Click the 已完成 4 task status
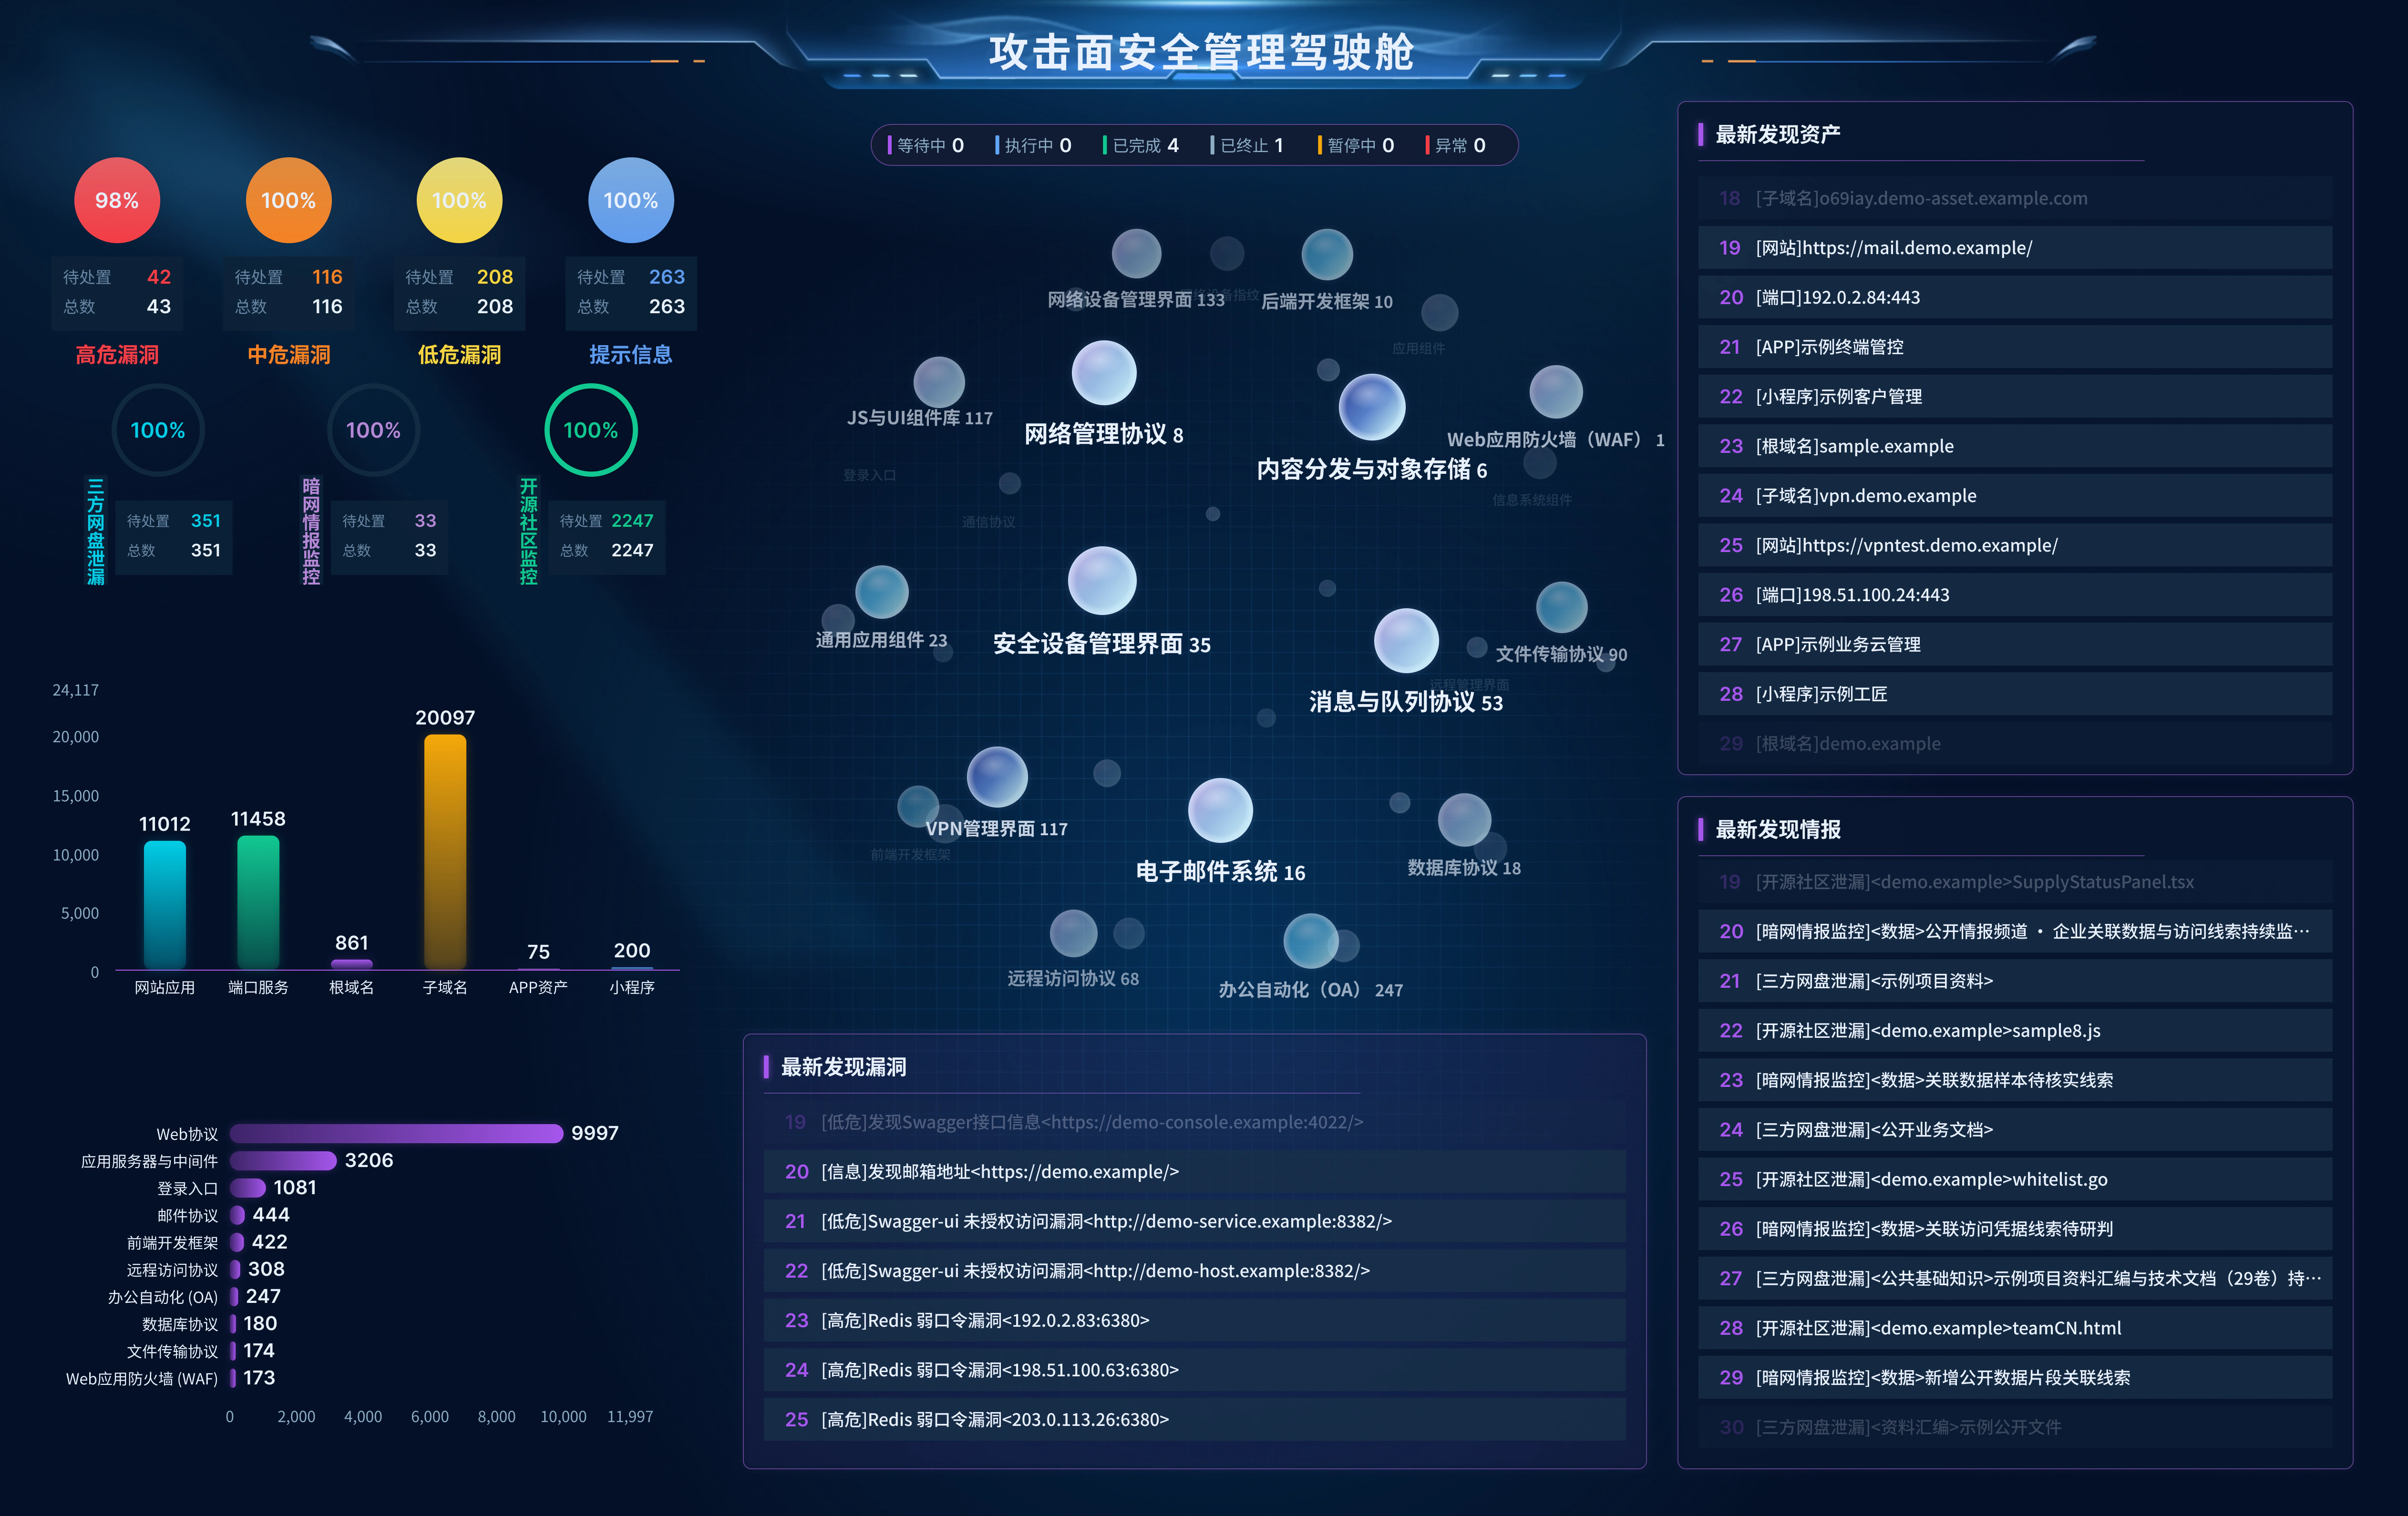Image resolution: width=2408 pixels, height=1516 pixels. (x=1141, y=146)
